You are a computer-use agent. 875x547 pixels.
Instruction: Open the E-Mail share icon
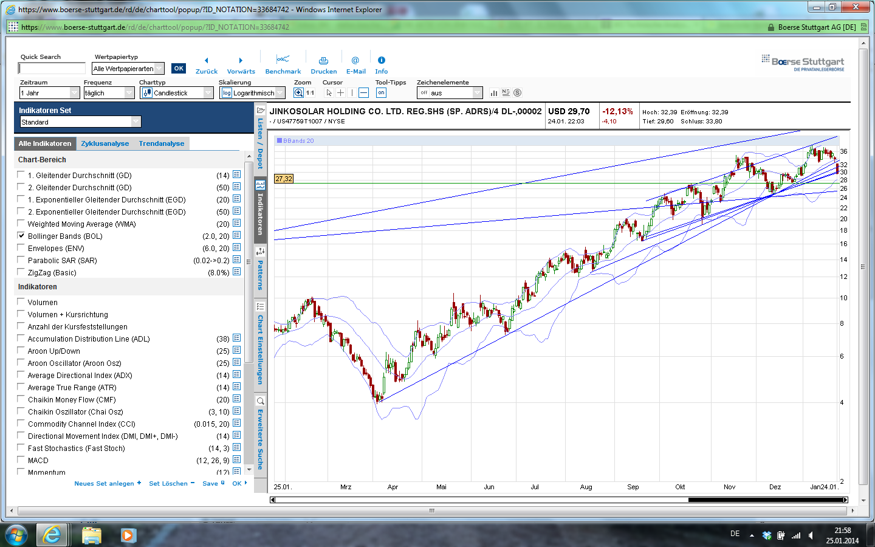pos(355,60)
